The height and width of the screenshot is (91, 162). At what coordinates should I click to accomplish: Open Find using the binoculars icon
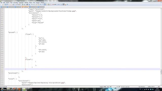(27, 5)
